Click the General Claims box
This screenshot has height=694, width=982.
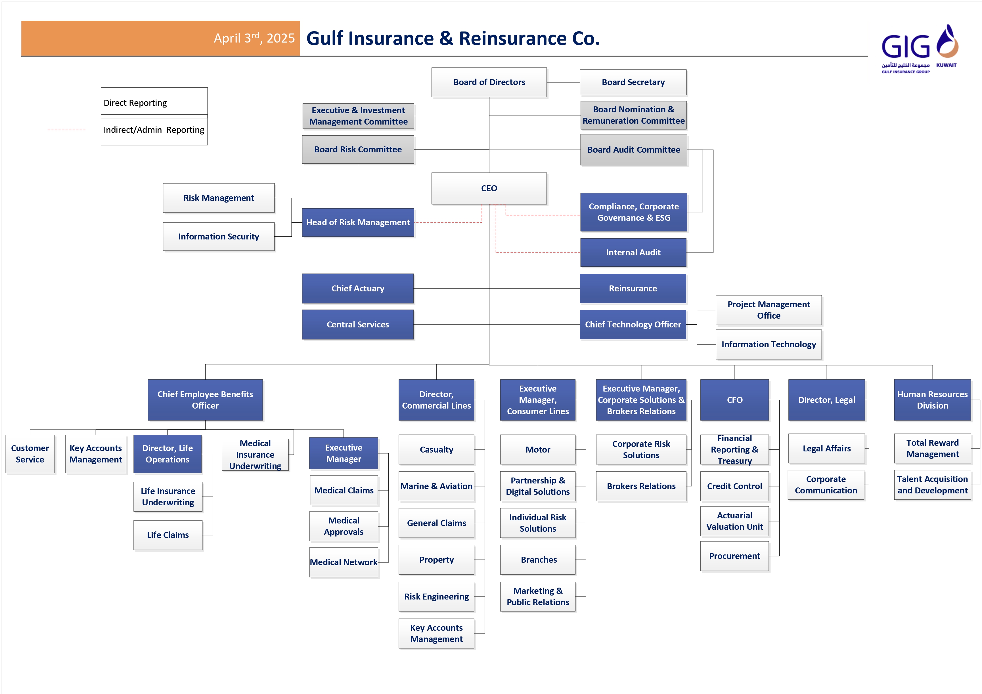[x=436, y=523]
